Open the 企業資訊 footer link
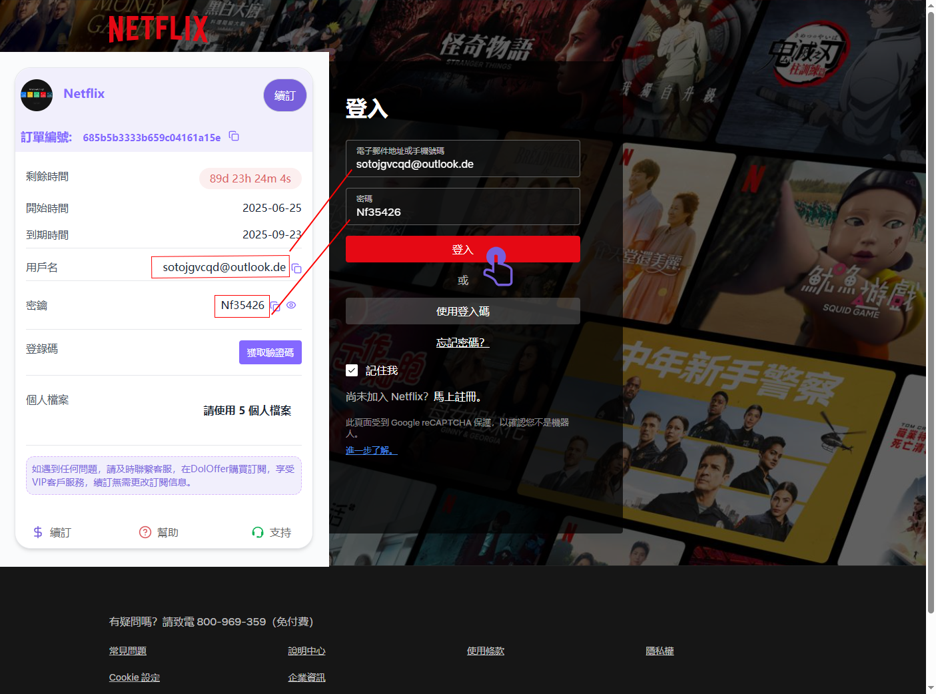 point(306,677)
